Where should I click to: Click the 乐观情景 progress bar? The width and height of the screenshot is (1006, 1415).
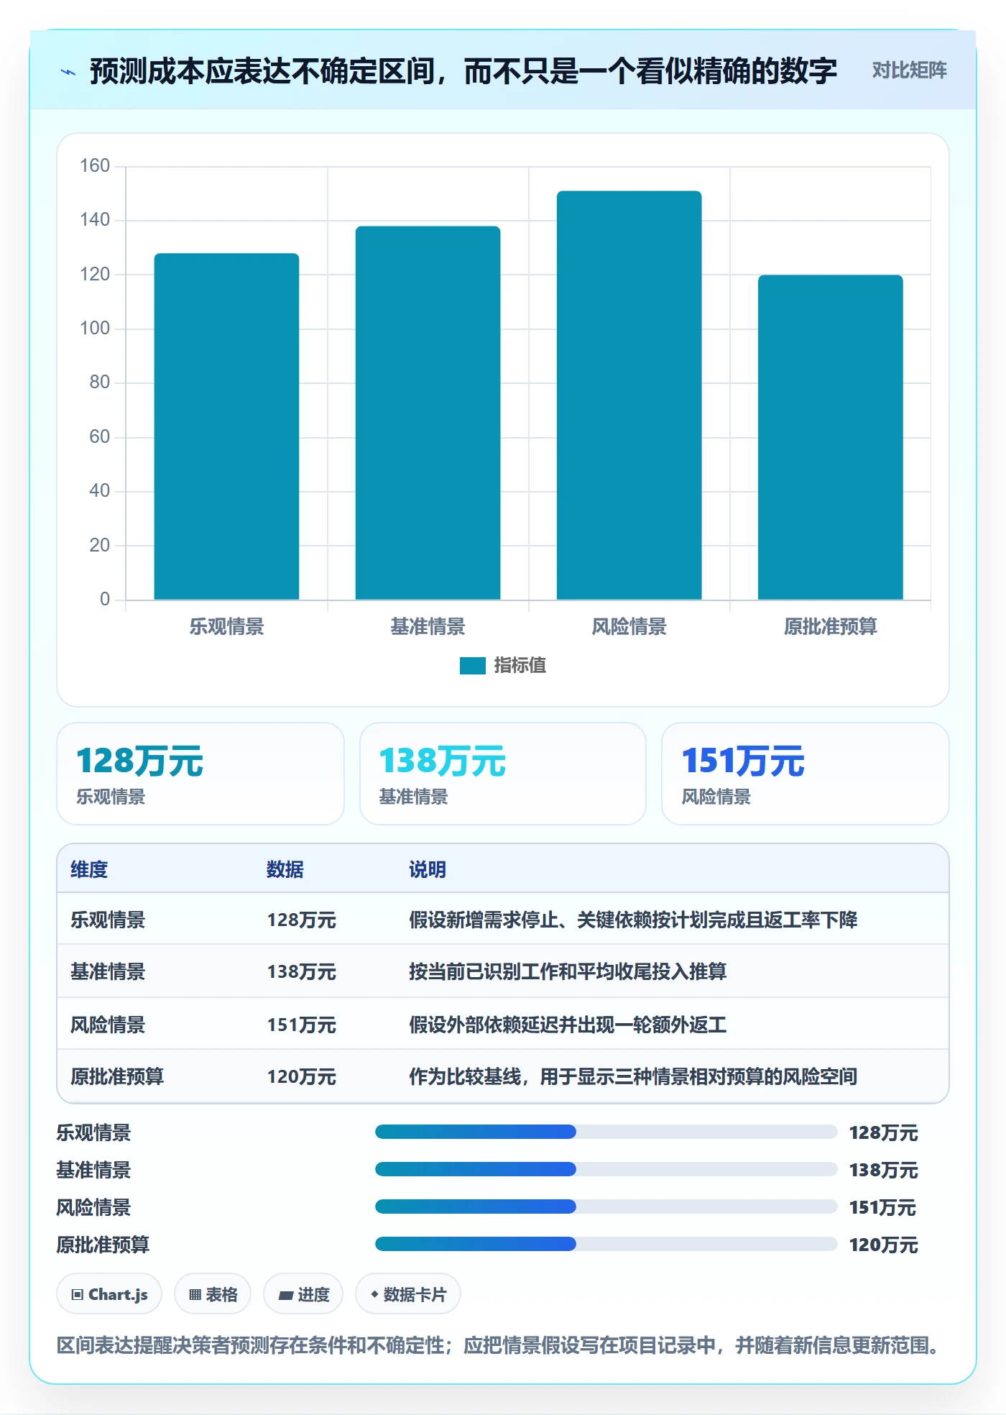[x=606, y=1132]
